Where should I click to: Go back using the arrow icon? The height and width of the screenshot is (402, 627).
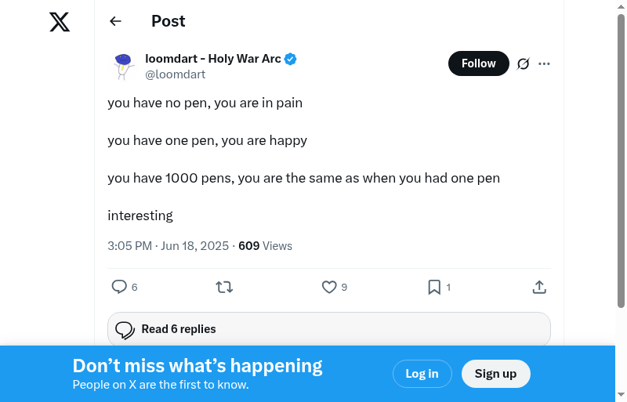[116, 21]
